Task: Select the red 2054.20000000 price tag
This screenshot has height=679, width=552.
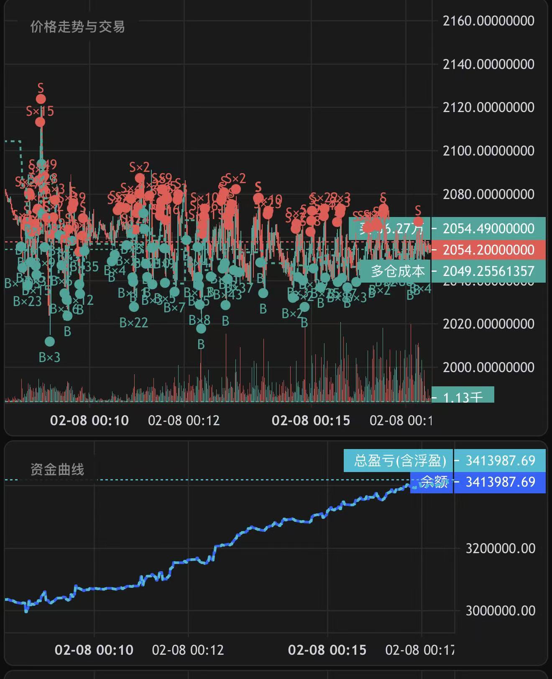Action: 488,250
